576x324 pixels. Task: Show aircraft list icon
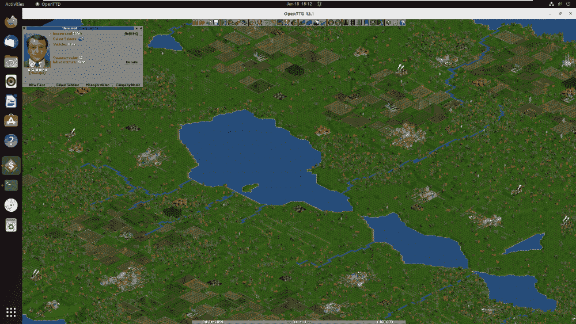pos(323,23)
